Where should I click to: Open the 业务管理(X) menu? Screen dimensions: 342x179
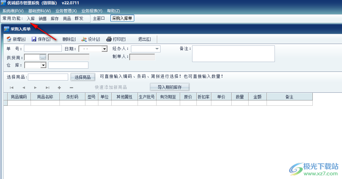pyautogui.click(x=66, y=11)
